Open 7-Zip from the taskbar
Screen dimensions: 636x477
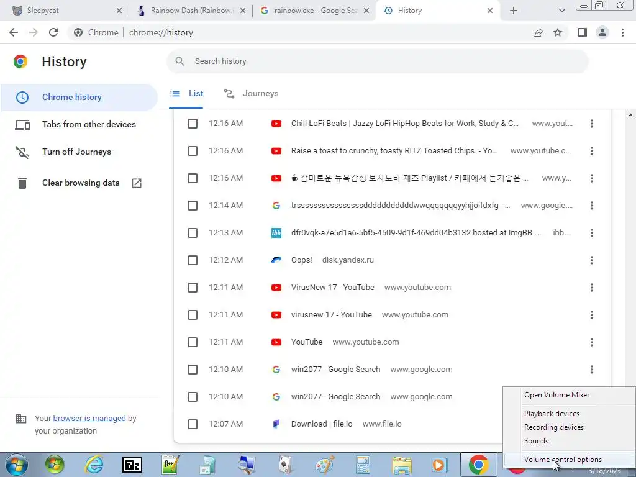point(132,465)
